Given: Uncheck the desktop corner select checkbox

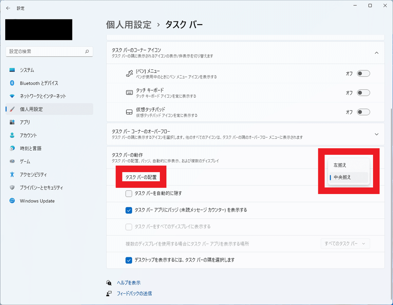Looking at the screenshot, I should tap(129, 260).
